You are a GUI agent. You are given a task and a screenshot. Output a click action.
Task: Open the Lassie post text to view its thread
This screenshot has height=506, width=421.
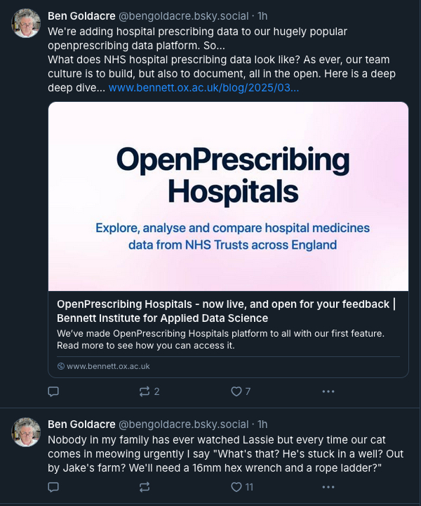tap(210, 453)
